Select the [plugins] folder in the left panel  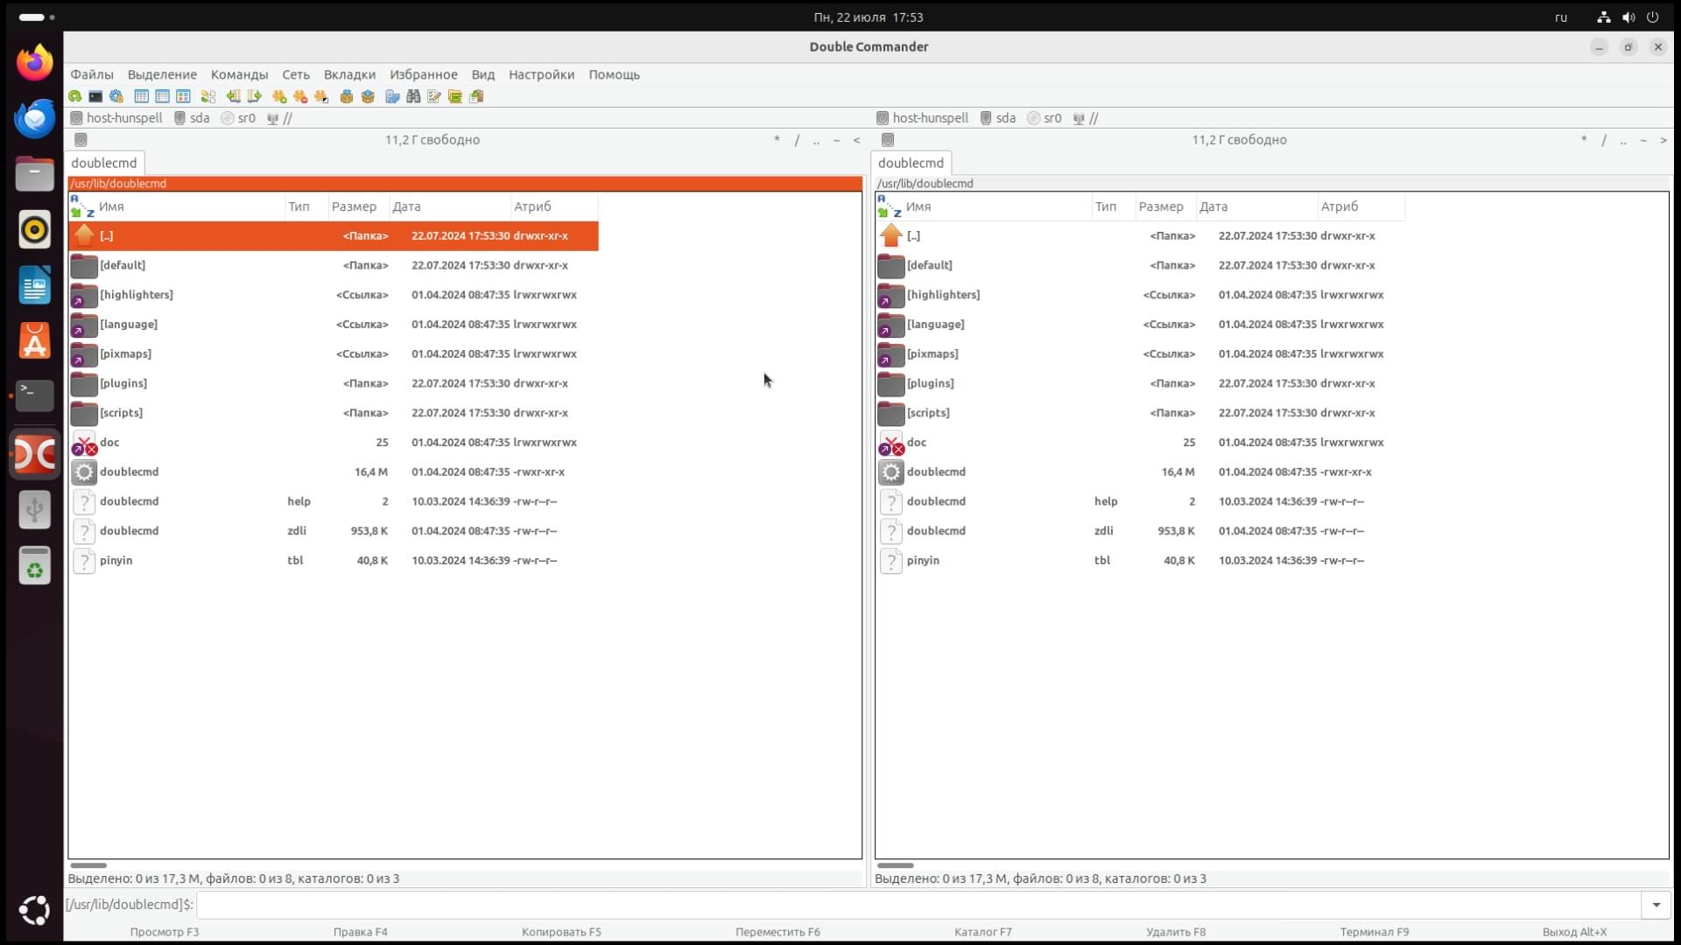click(334, 383)
